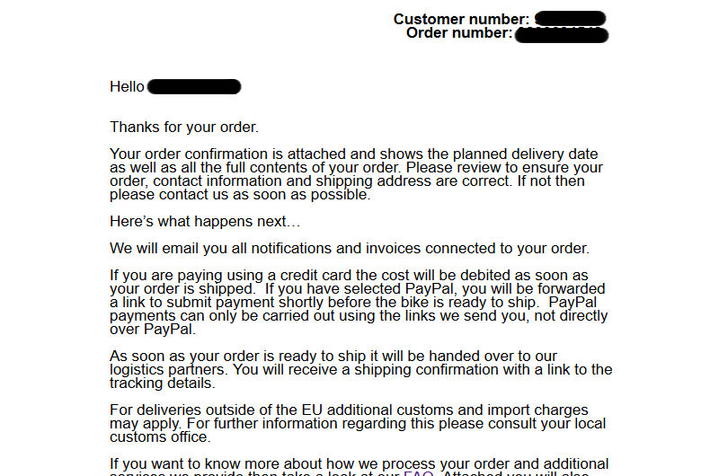
Task: Click the "Order number:" label
Action: point(459,33)
